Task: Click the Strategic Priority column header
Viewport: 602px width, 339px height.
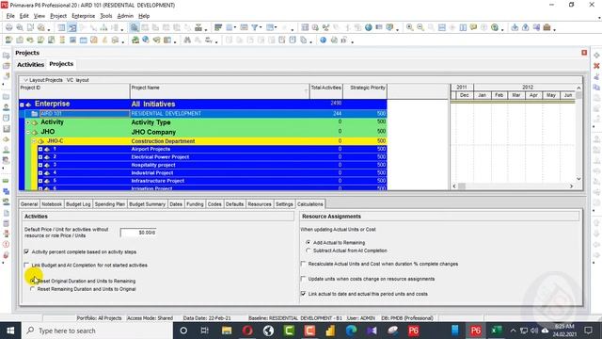Action: click(365, 91)
